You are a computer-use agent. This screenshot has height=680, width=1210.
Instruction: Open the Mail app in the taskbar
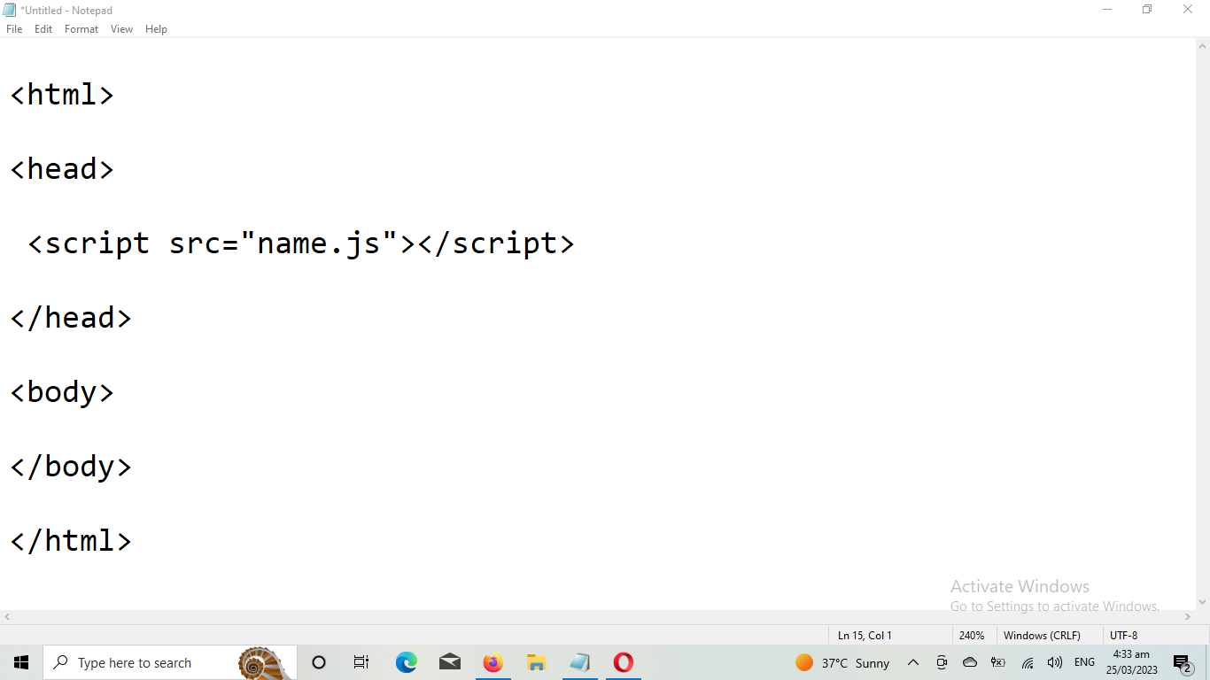(450, 662)
